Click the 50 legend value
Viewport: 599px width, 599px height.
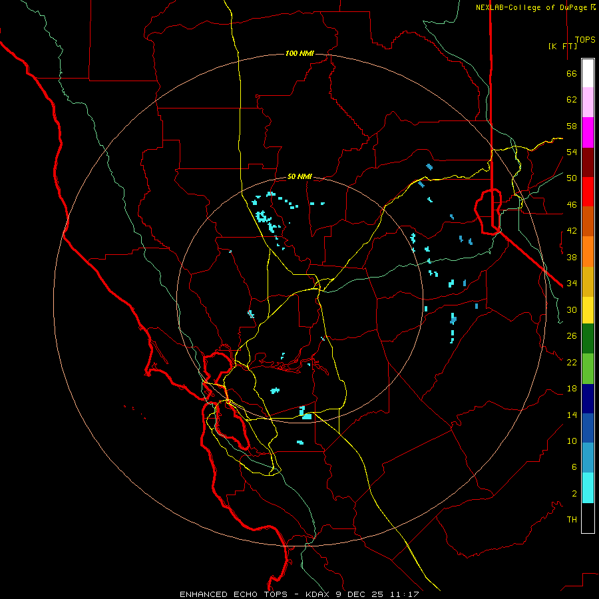tap(572, 178)
